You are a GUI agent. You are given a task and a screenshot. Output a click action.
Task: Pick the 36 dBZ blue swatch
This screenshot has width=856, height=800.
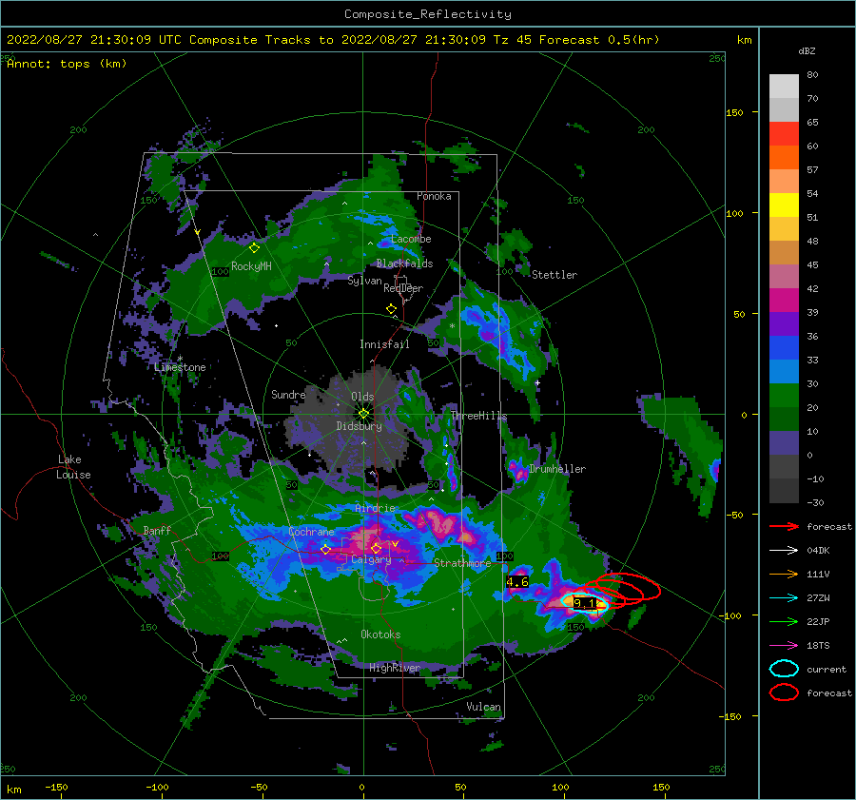pyautogui.click(x=784, y=347)
